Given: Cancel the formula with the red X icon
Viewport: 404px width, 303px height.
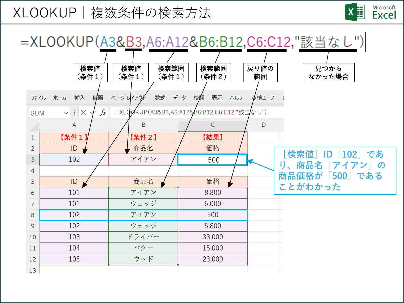Looking at the screenshot, I should click(83, 113).
